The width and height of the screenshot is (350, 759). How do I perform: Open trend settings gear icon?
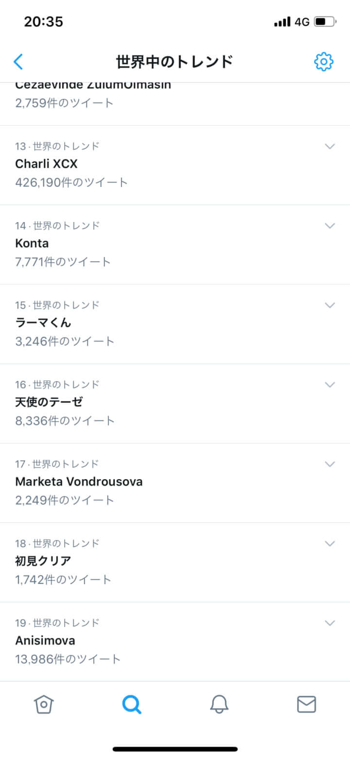pos(323,62)
